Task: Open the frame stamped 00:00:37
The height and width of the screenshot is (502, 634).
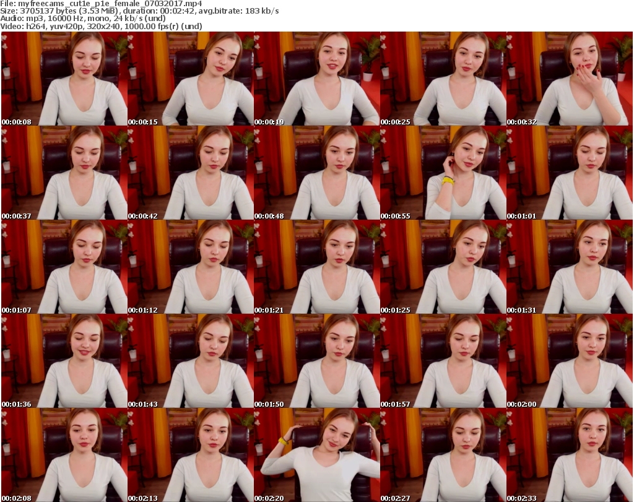Action: [x=64, y=173]
